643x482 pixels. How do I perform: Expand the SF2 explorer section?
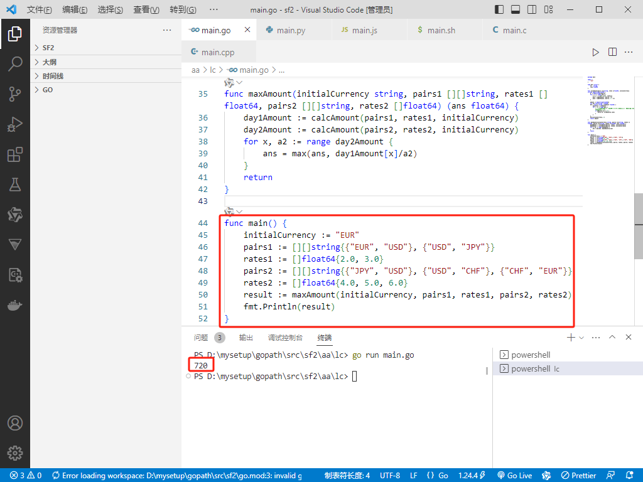pos(105,48)
